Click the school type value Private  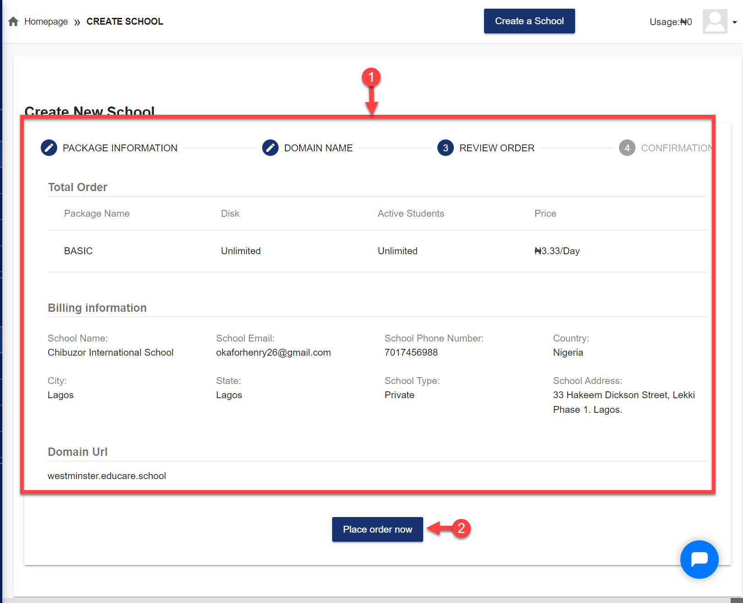399,395
